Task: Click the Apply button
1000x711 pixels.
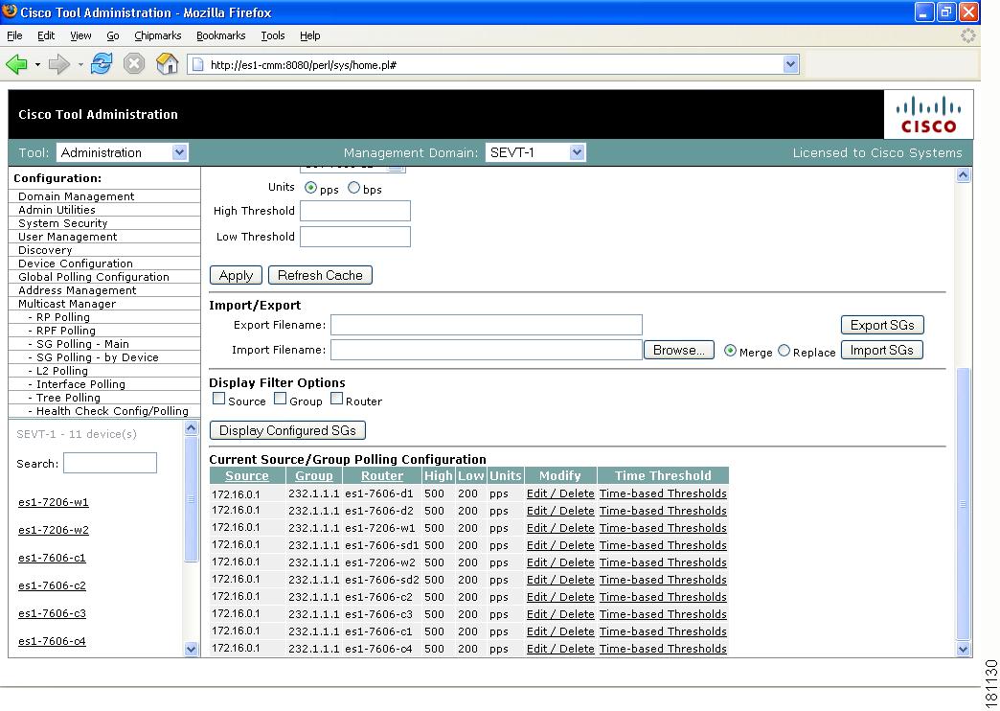Action: click(x=236, y=275)
